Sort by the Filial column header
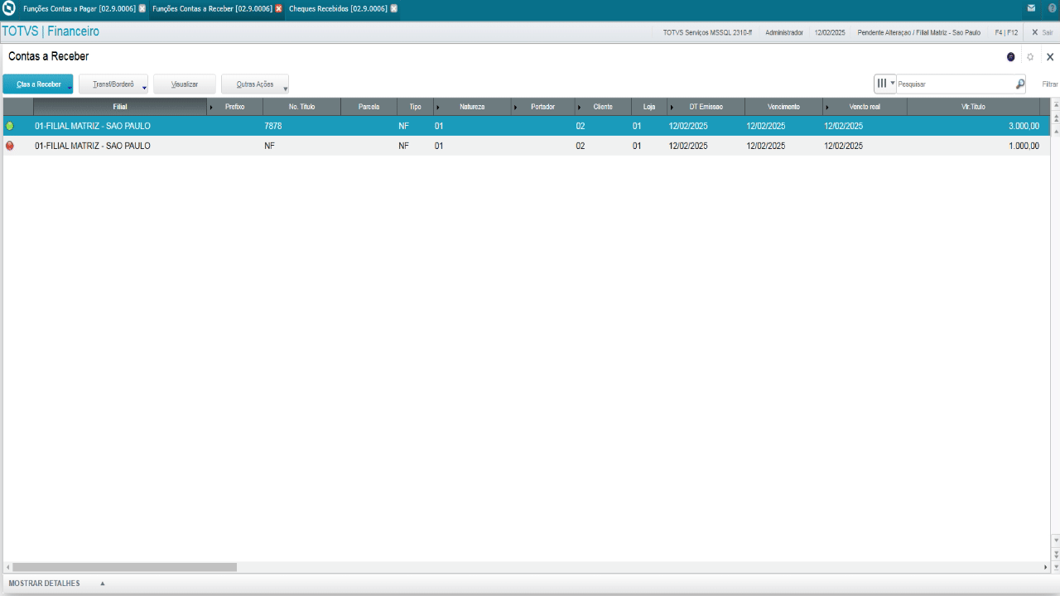This screenshot has height=596, width=1060. click(120, 107)
